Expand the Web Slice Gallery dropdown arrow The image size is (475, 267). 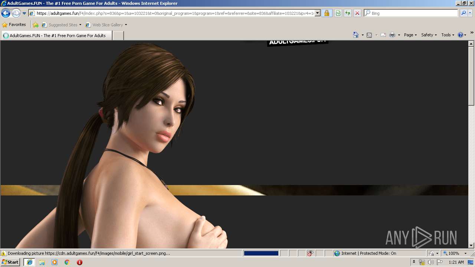[126, 25]
